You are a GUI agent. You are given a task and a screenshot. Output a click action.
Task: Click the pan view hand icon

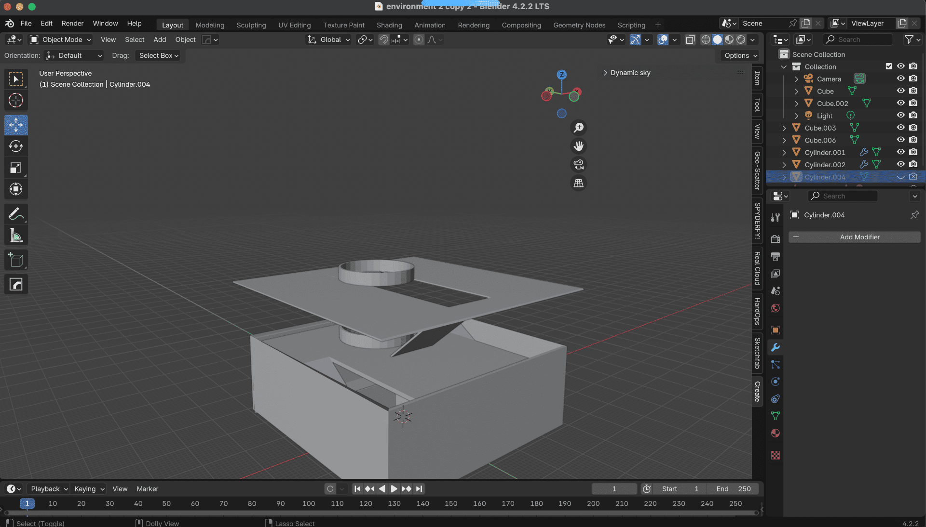(578, 146)
